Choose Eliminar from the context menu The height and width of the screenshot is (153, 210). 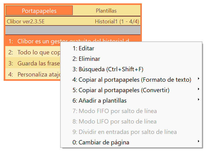coord(131,59)
